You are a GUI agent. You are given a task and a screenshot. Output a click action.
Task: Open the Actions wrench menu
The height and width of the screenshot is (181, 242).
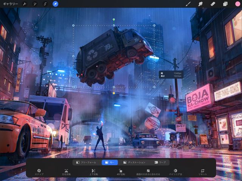25,4
